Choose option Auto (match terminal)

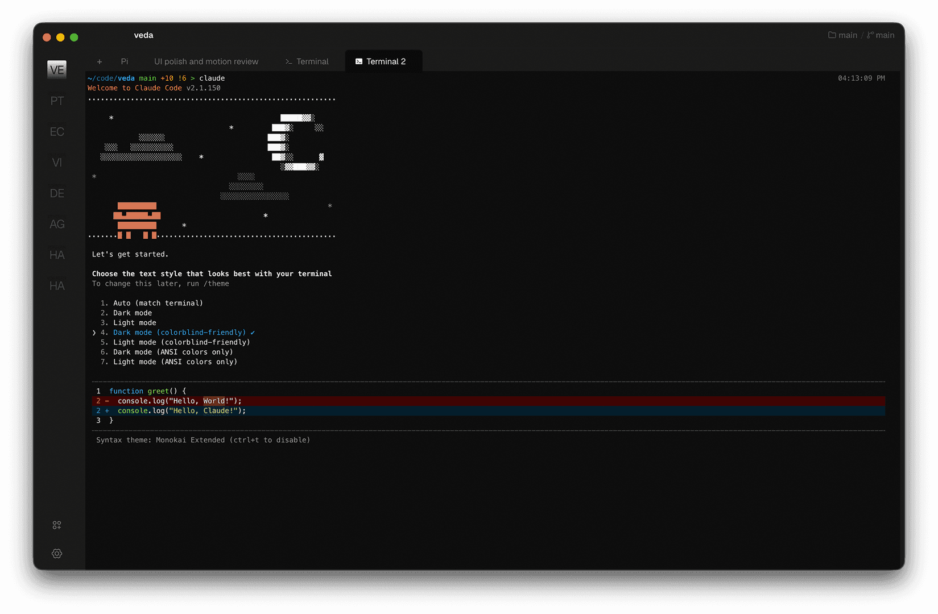(x=152, y=303)
